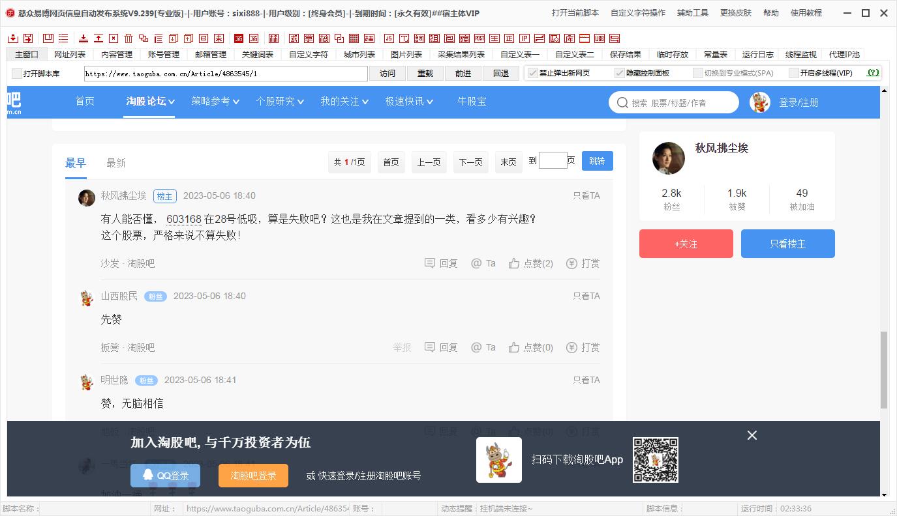The height and width of the screenshot is (516, 897).
Task: Enable the 开启多线程(VIP) checkbox
Action: click(794, 73)
